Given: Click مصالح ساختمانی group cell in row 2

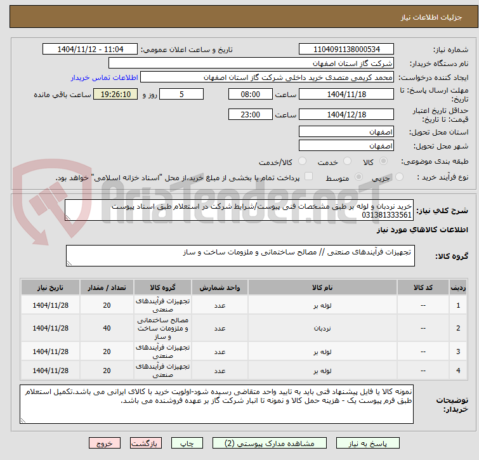Looking at the screenshot, I should point(162,329).
